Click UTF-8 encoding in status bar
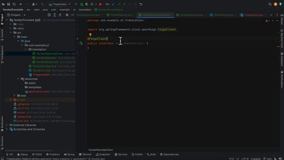284x160 pixels. coord(245,159)
